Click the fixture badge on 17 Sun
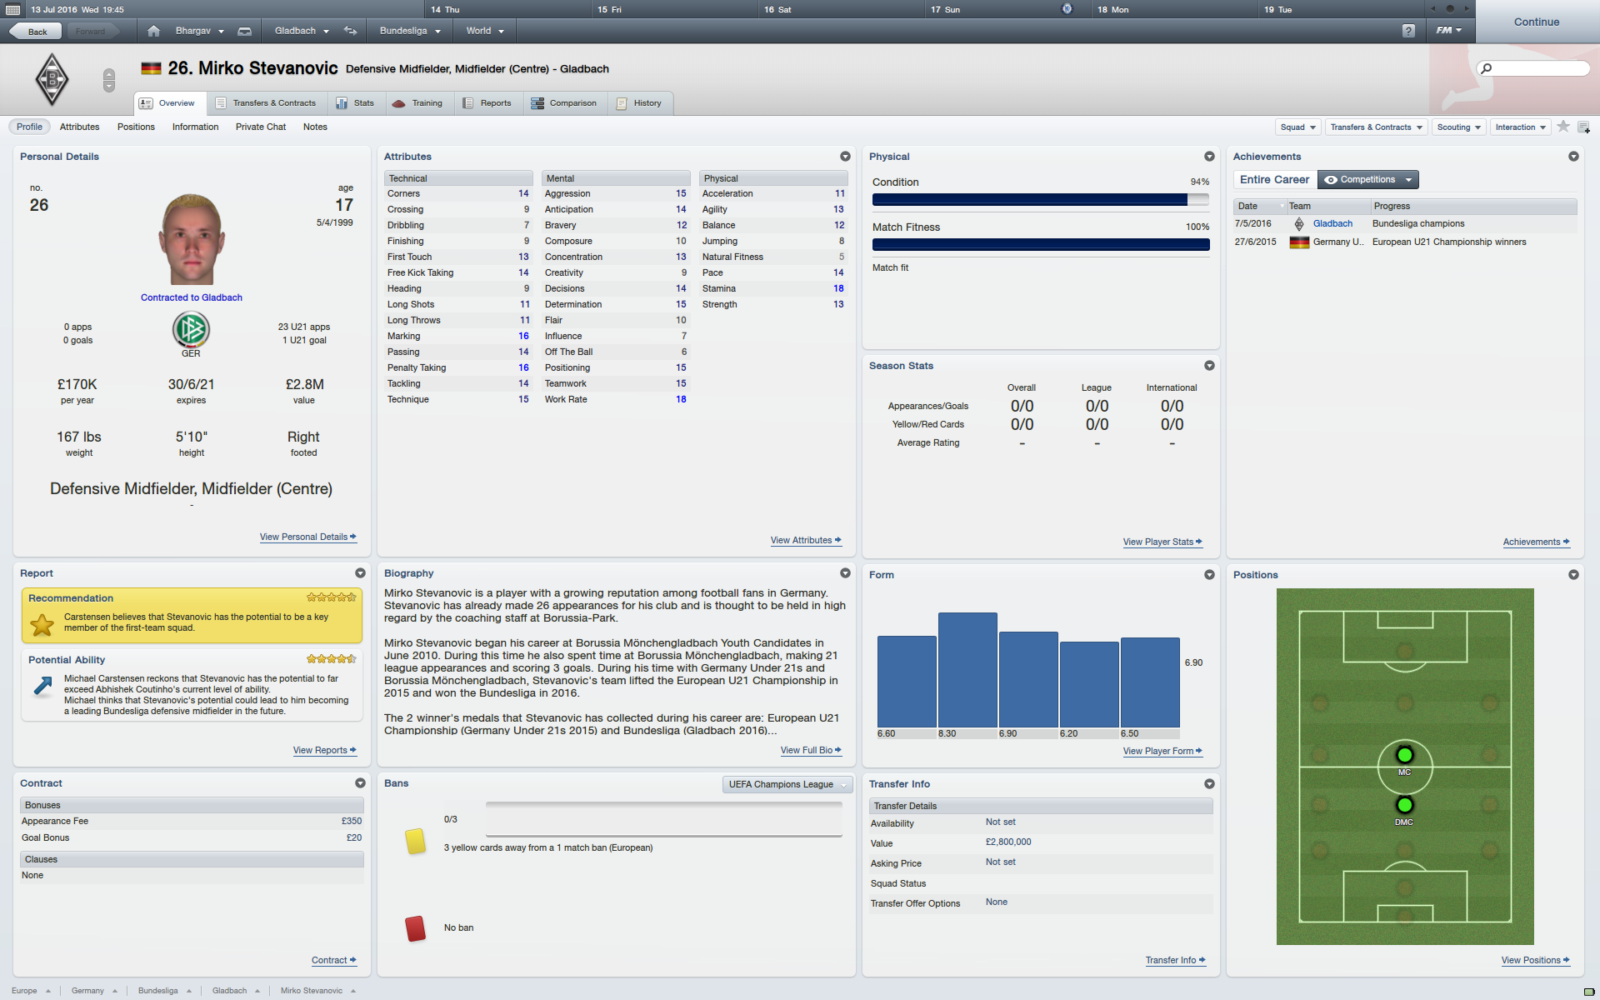1600x1000 pixels. tap(1067, 9)
